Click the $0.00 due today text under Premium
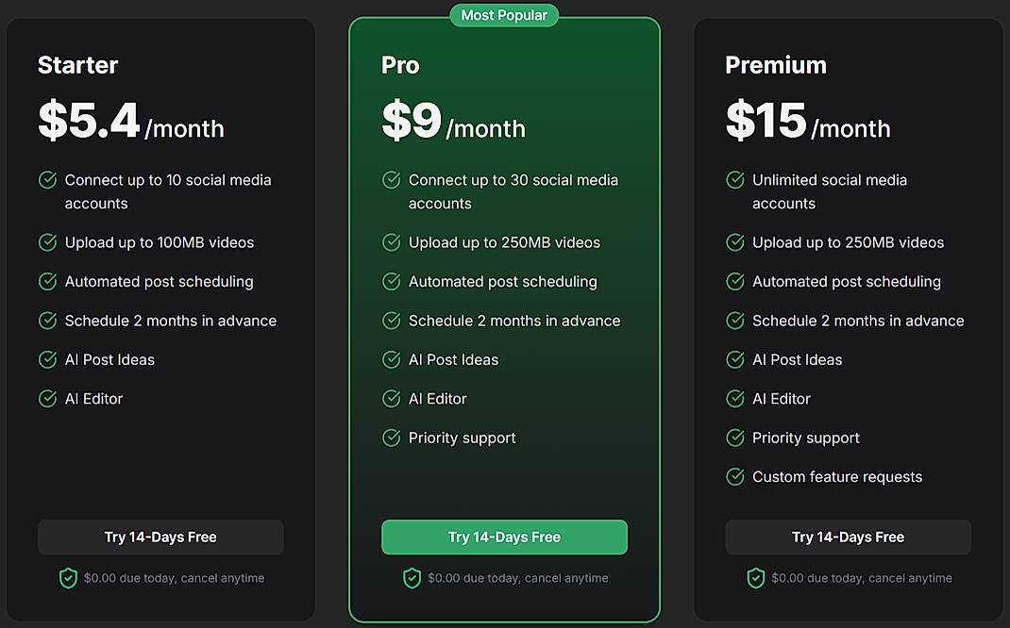 click(862, 577)
